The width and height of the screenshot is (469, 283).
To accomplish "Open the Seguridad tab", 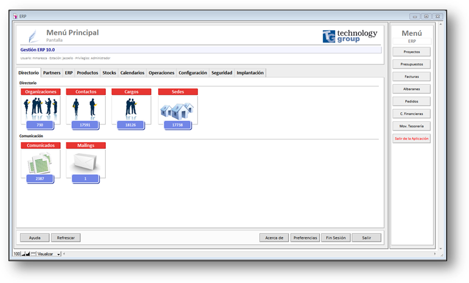I will [221, 73].
